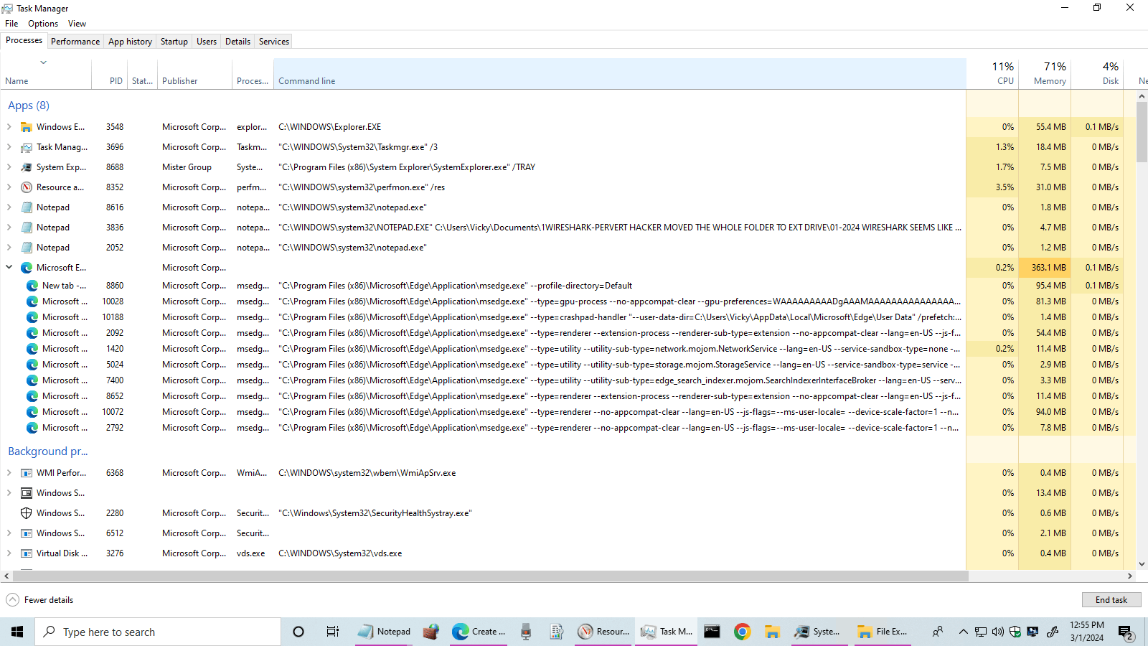The height and width of the screenshot is (646, 1148).
Task: Collapse to Fewer details
Action: click(40, 600)
